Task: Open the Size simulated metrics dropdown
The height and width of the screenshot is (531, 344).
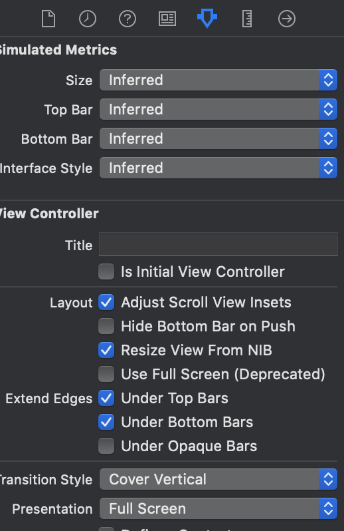Action: (218, 81)
